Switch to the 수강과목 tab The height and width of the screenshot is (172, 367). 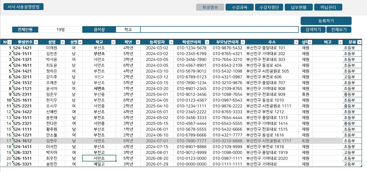coord(239,7)
